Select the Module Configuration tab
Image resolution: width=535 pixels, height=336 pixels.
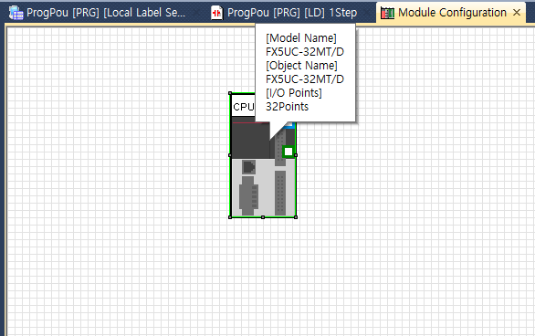[x=452, y=13]
